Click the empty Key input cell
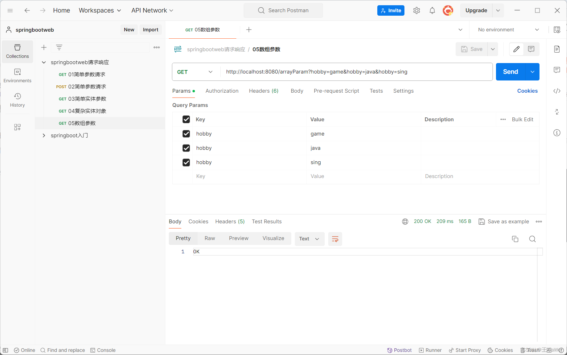The width and height of the screenshot is (567, 355). (x=249, y=176)
